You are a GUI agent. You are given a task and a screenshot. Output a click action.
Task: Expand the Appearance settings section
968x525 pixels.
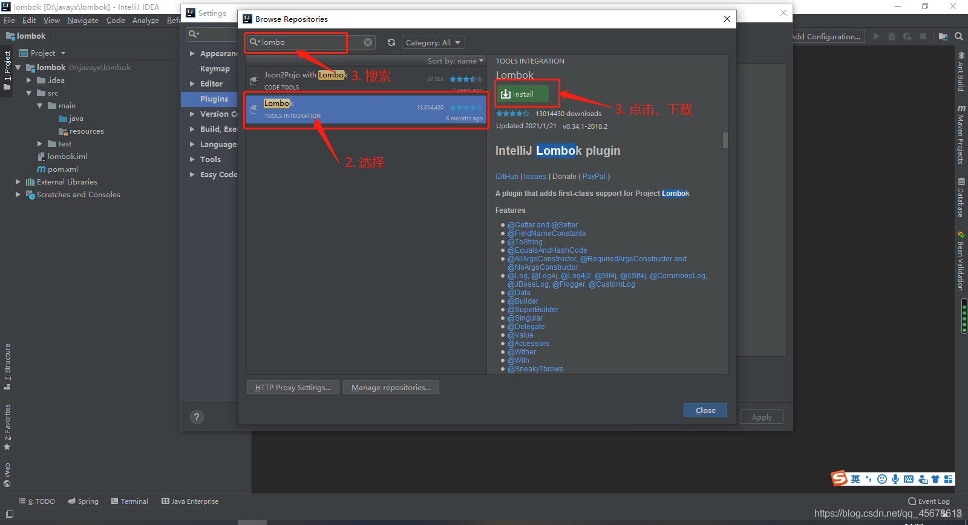(192, 54)
